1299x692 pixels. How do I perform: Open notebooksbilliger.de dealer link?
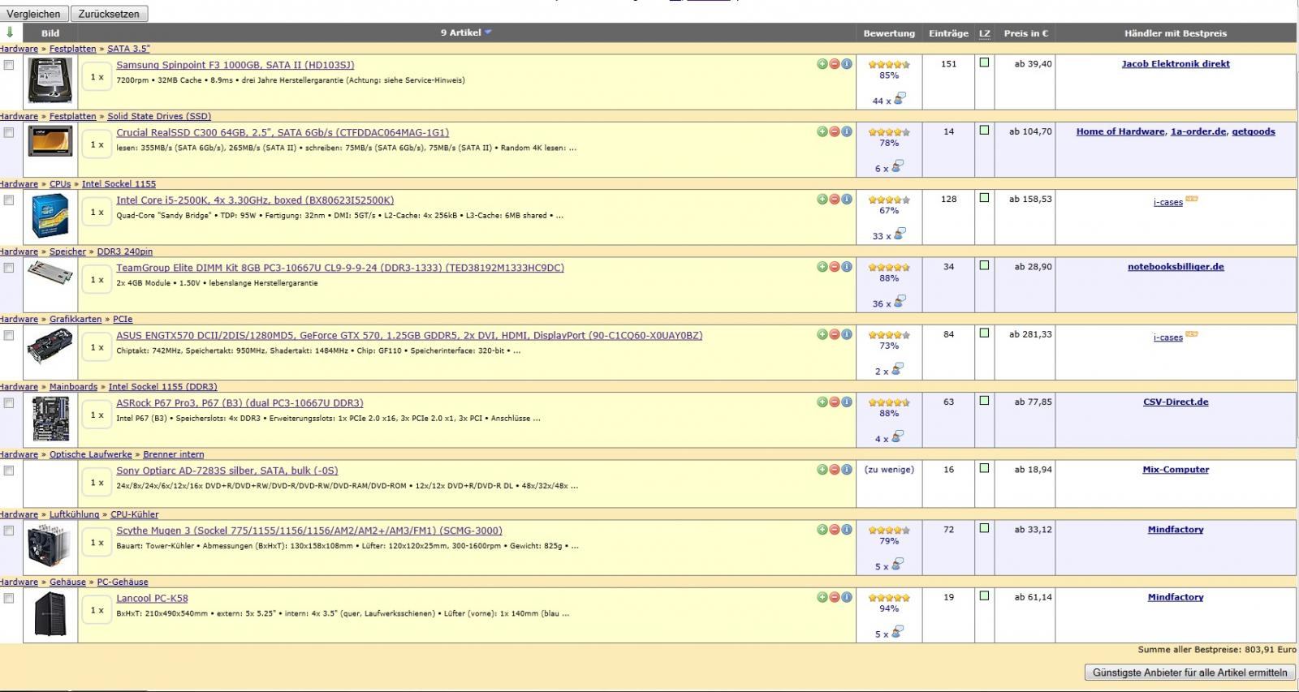click(x=1176, y=267)
